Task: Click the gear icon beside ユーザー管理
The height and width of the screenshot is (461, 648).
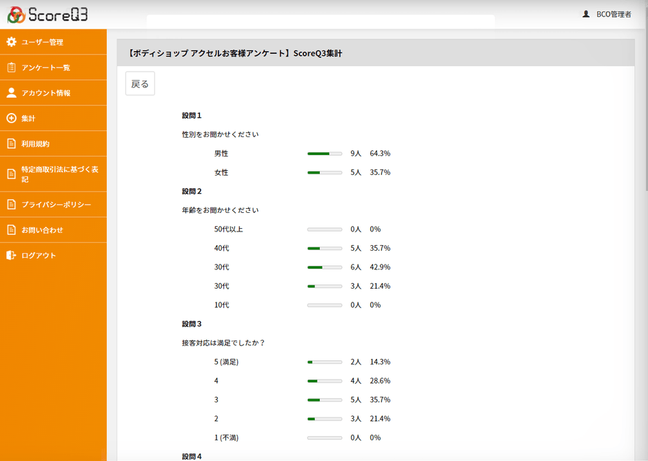Action: [12, 42]
